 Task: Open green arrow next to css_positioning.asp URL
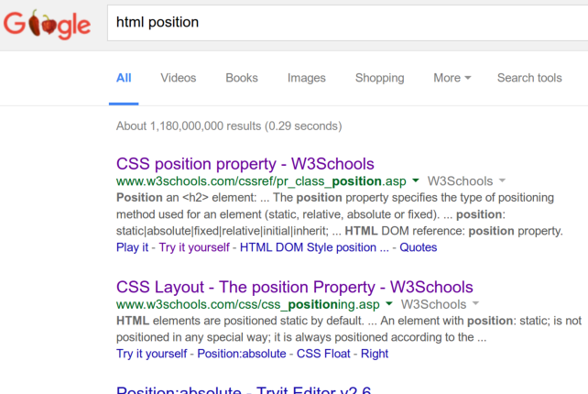coord(389,303)
